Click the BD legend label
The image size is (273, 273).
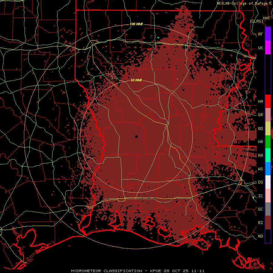(260, 129)
